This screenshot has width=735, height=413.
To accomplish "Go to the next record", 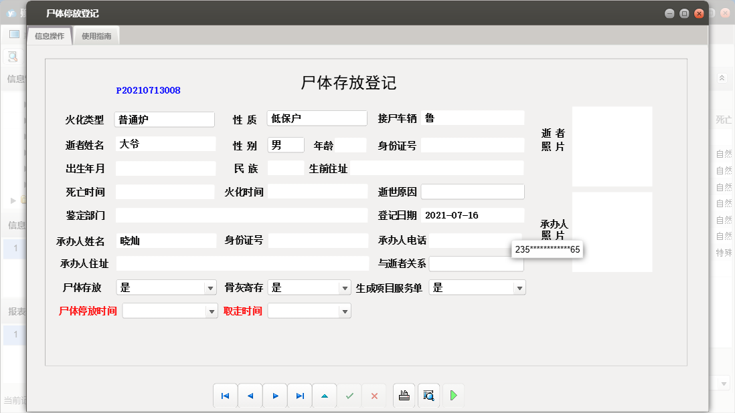I will (275, 396).
